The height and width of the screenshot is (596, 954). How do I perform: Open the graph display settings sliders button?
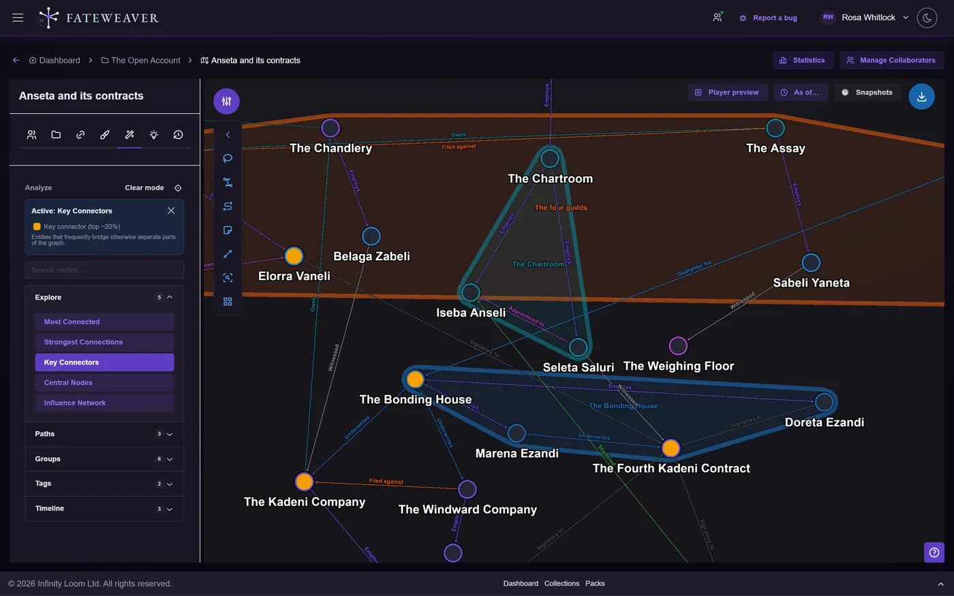226,101
